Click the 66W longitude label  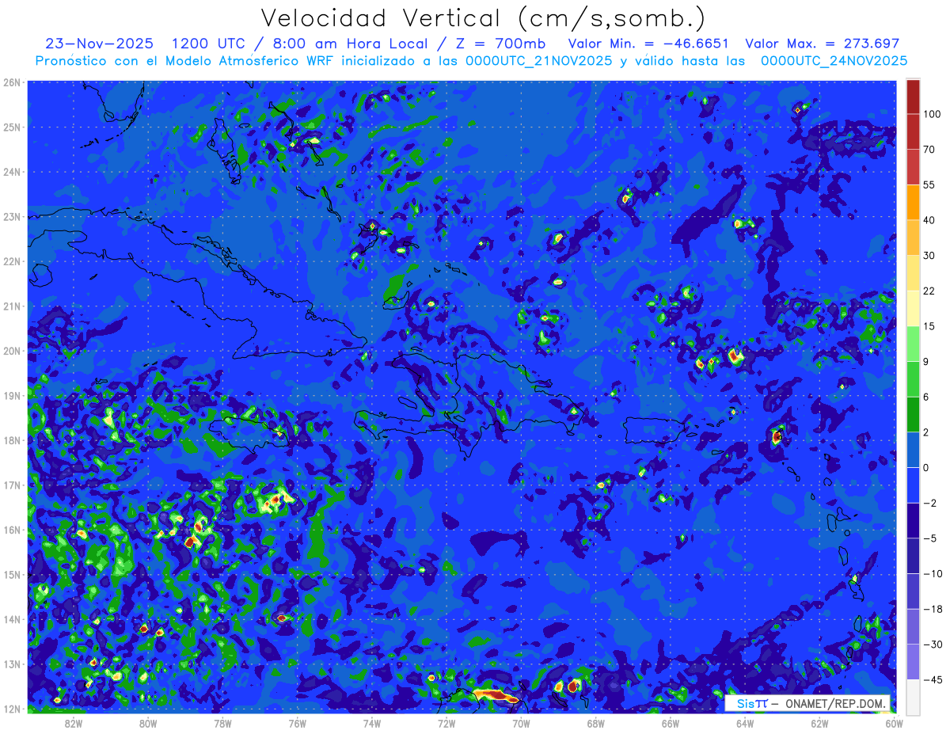[x=671, y=723]
